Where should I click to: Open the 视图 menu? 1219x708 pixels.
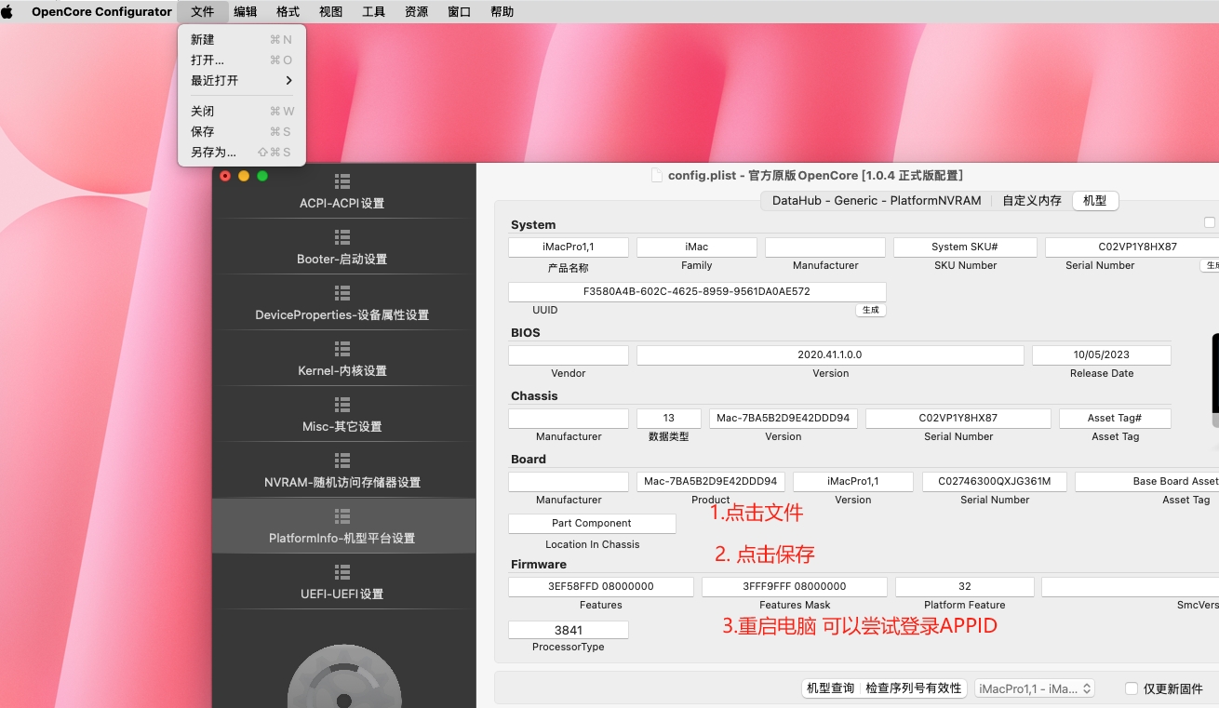[331, 11]
